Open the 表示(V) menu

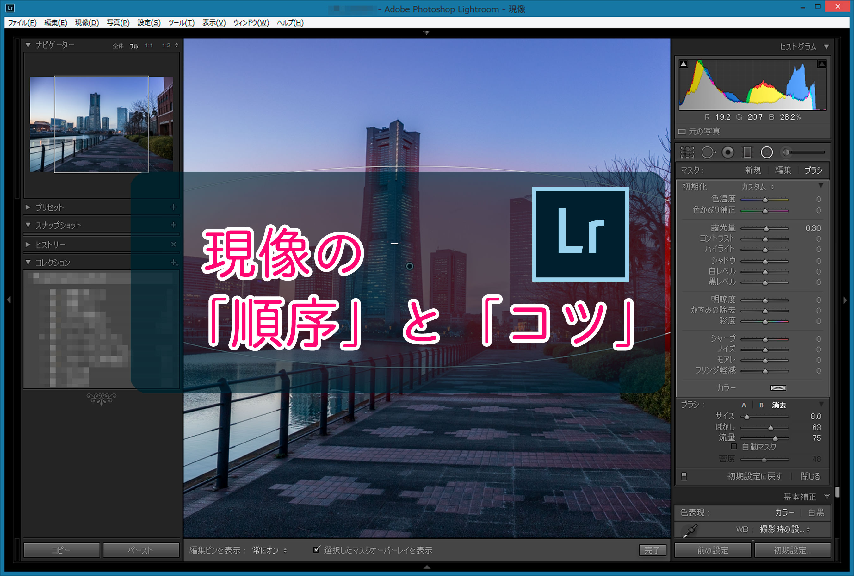(214, 23)
